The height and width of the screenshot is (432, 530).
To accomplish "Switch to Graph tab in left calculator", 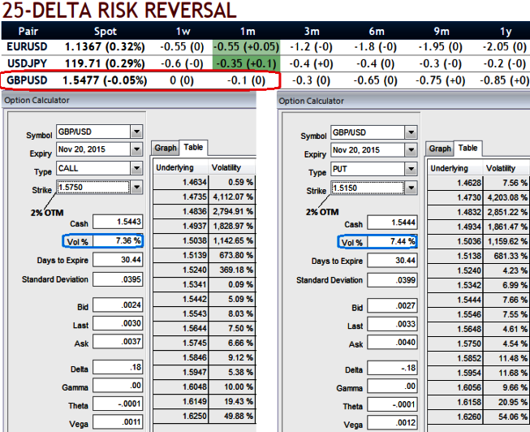I will [x=166, y=148].
